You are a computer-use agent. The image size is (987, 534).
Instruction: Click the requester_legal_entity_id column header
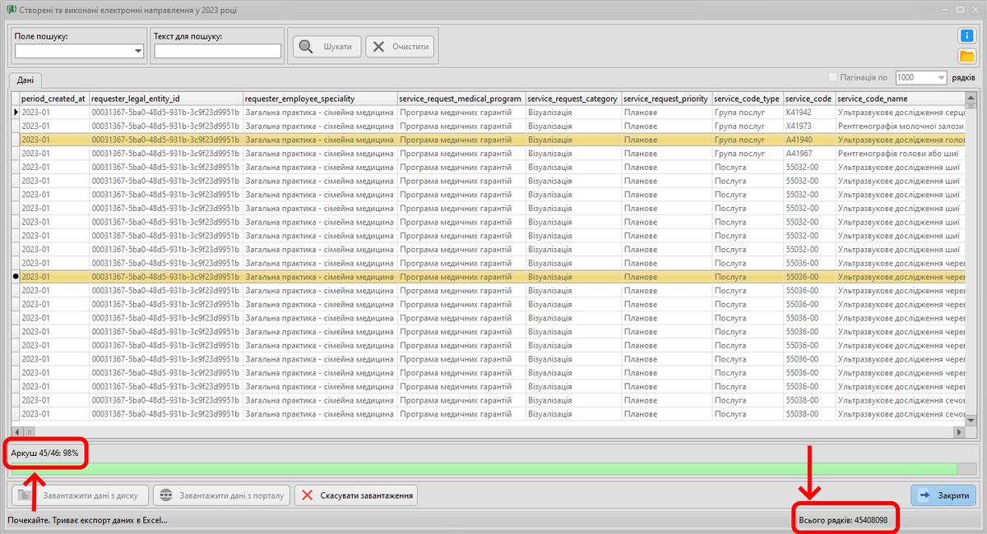point(165,99)
